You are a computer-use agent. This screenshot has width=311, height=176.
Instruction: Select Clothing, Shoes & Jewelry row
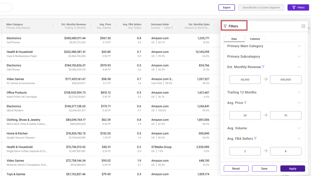click(110, 122)
